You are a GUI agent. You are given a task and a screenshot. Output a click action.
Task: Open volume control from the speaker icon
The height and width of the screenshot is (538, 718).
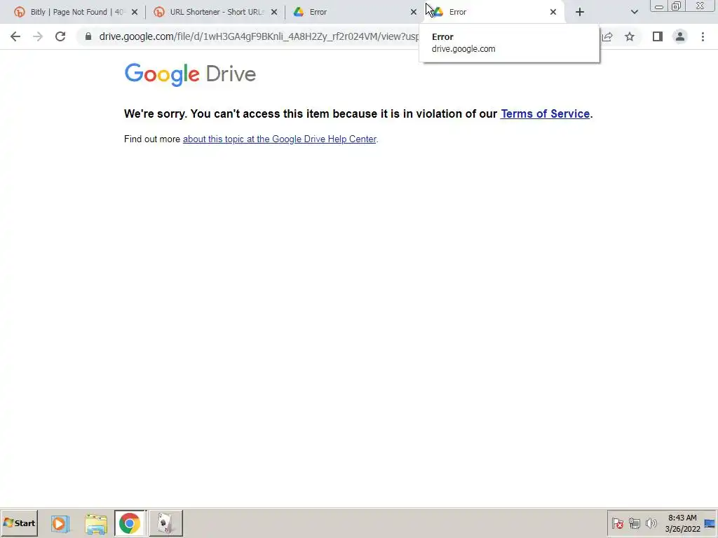point(651,523)
